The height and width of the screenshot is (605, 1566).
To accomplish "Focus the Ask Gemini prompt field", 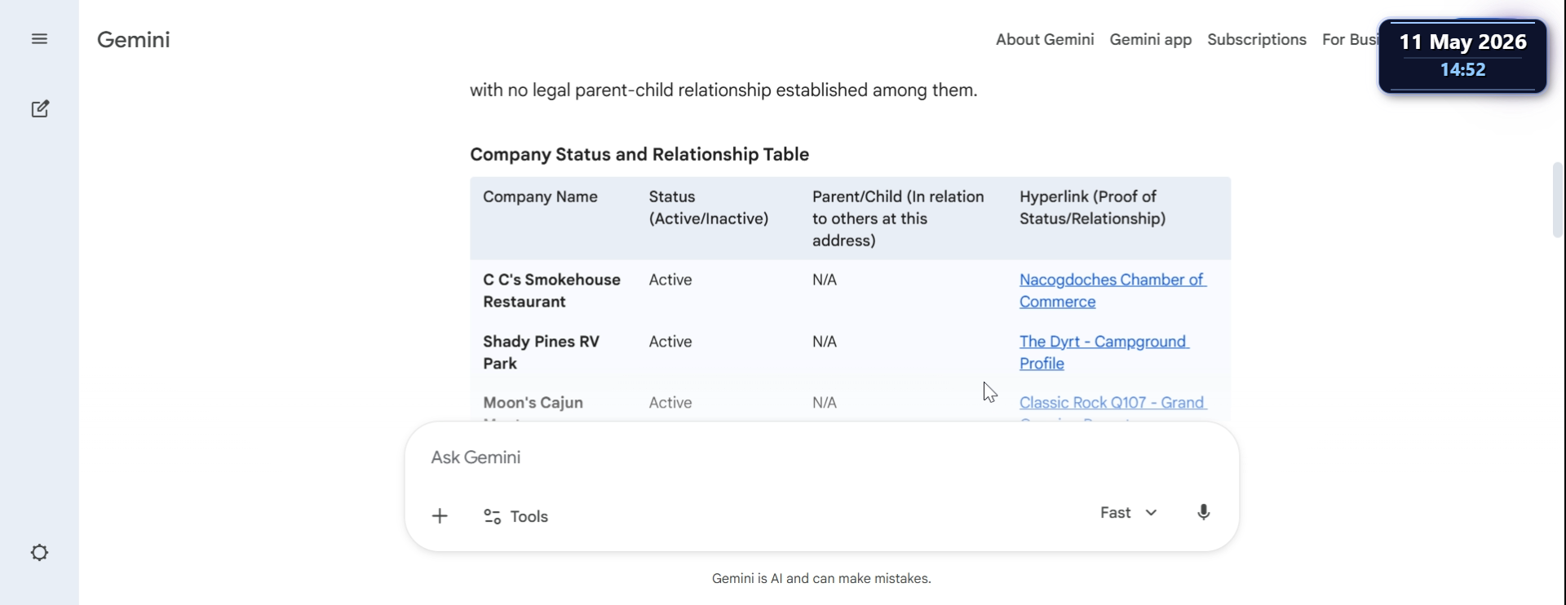I will (x=821, y=457).
